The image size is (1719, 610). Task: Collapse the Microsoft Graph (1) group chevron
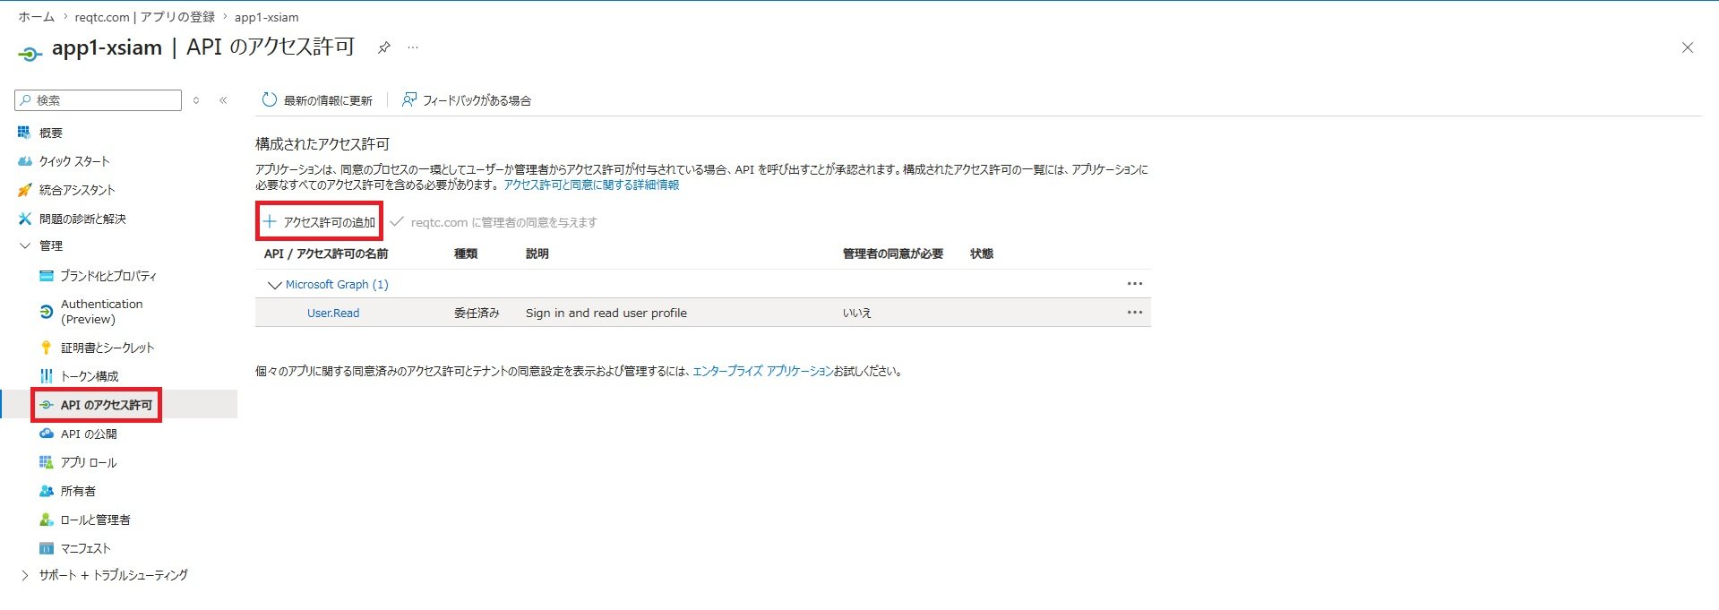pyautogui.click(x=275, y=285)
